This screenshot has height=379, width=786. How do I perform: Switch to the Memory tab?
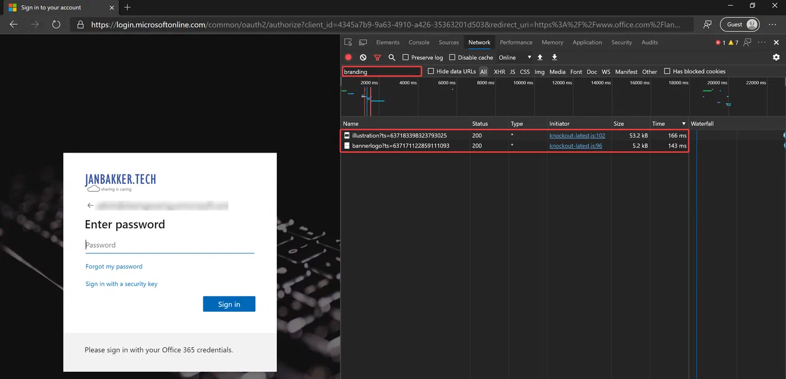point(552,42)
